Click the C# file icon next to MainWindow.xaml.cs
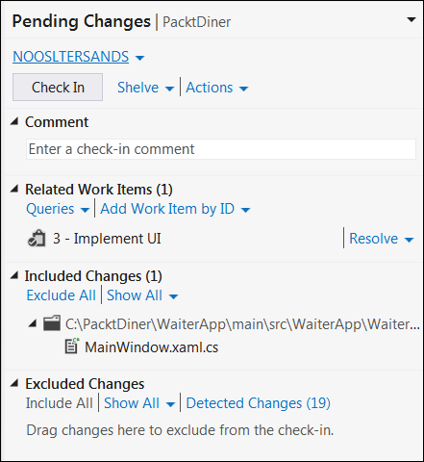The width and height of the screenshot is (424, 462). pyautogui.click(x=72, y=346)
